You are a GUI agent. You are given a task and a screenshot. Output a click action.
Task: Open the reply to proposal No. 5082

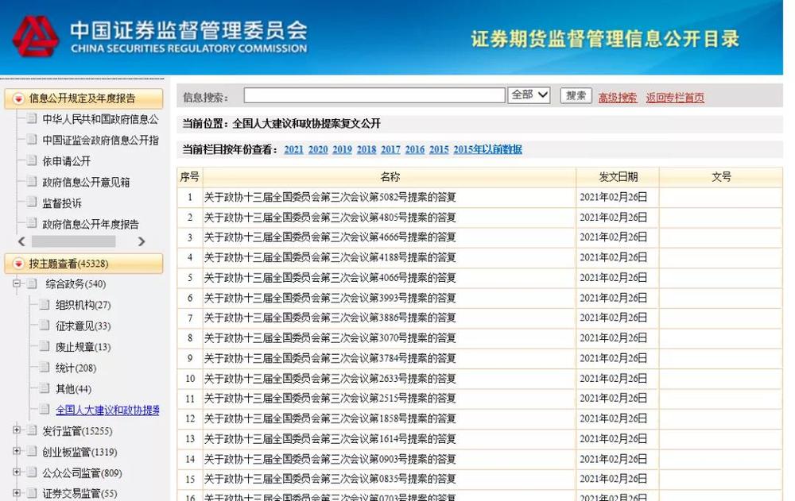330,197
